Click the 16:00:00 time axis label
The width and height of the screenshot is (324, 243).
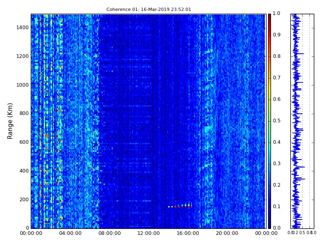[188, 233]
